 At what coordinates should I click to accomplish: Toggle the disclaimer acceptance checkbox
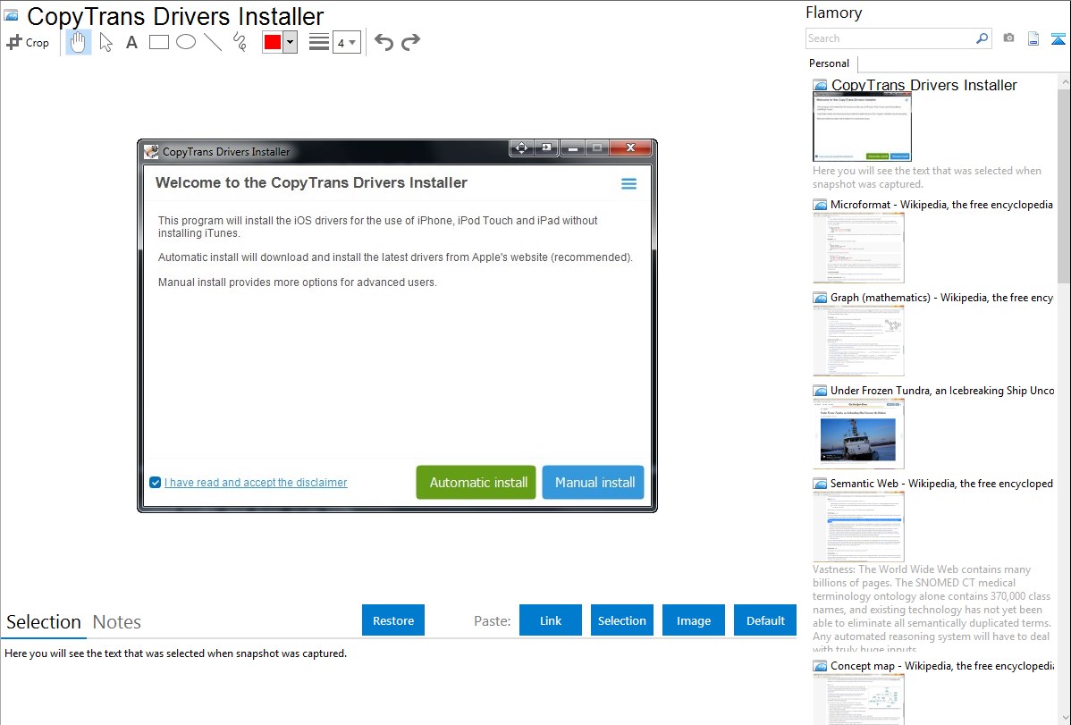(x=155, y=483)
